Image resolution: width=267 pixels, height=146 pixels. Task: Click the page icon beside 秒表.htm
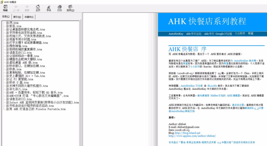point(7,69)
